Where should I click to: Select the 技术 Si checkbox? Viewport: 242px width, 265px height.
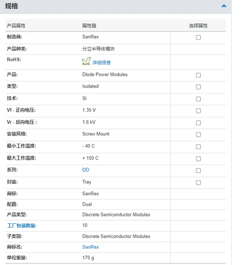[198, 99]
